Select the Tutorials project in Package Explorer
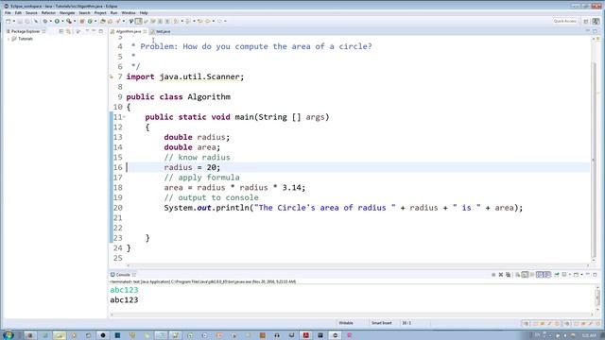This screenshot has height=340, width=605. (23, 39)
